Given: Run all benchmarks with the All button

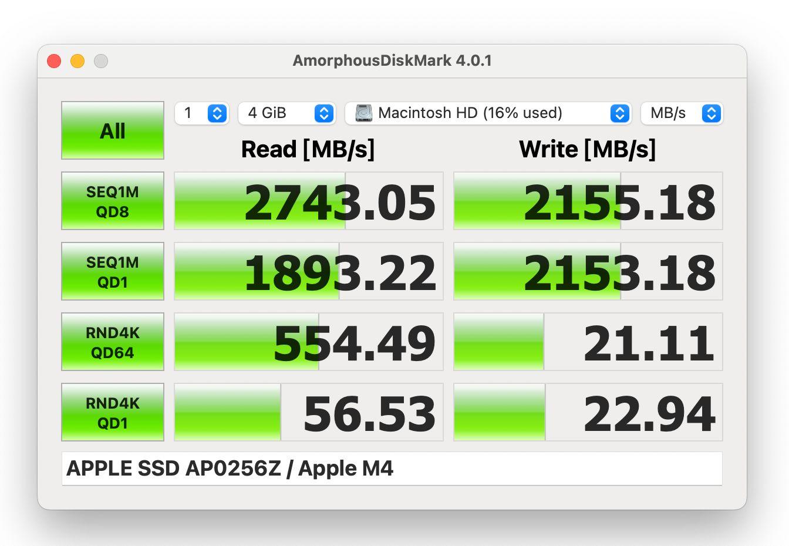Looking at the screenshot, I should coord(112,130).
